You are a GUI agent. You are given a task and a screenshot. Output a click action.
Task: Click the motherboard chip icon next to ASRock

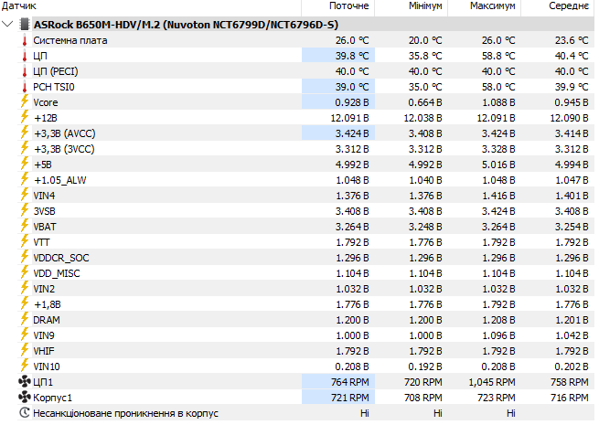click(x=25, y=25)
